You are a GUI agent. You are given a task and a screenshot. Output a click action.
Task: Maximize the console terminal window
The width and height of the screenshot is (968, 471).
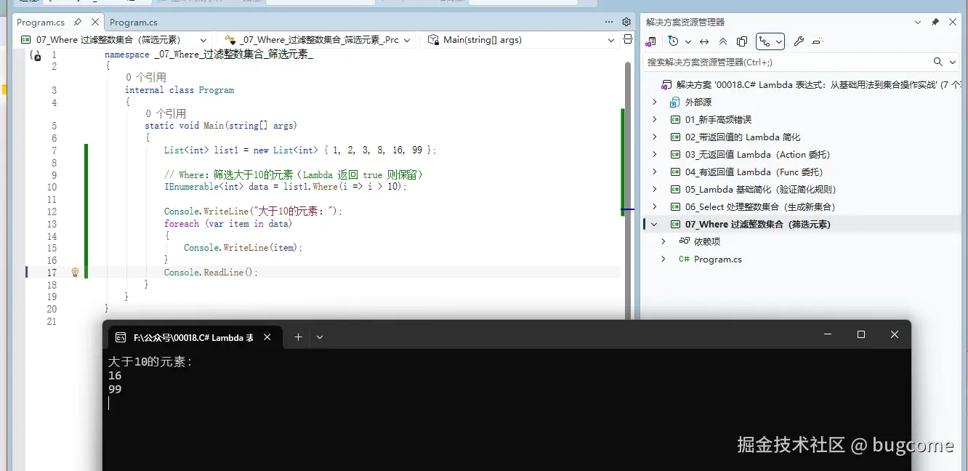[861, 334]
